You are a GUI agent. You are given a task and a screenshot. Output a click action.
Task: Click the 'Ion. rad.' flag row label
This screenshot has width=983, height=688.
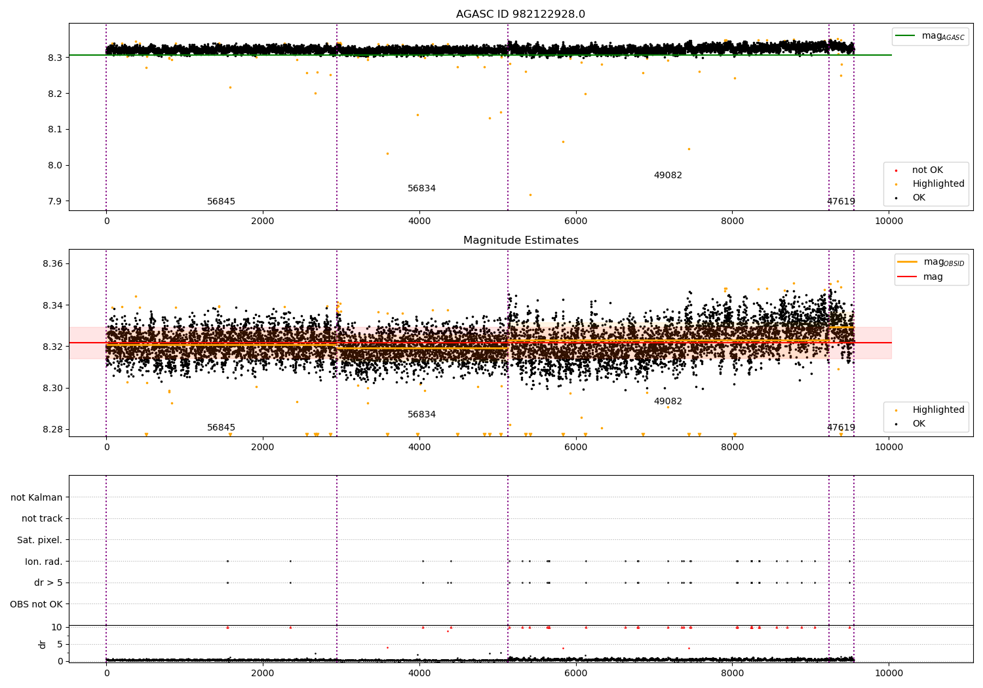click(44, 562)
